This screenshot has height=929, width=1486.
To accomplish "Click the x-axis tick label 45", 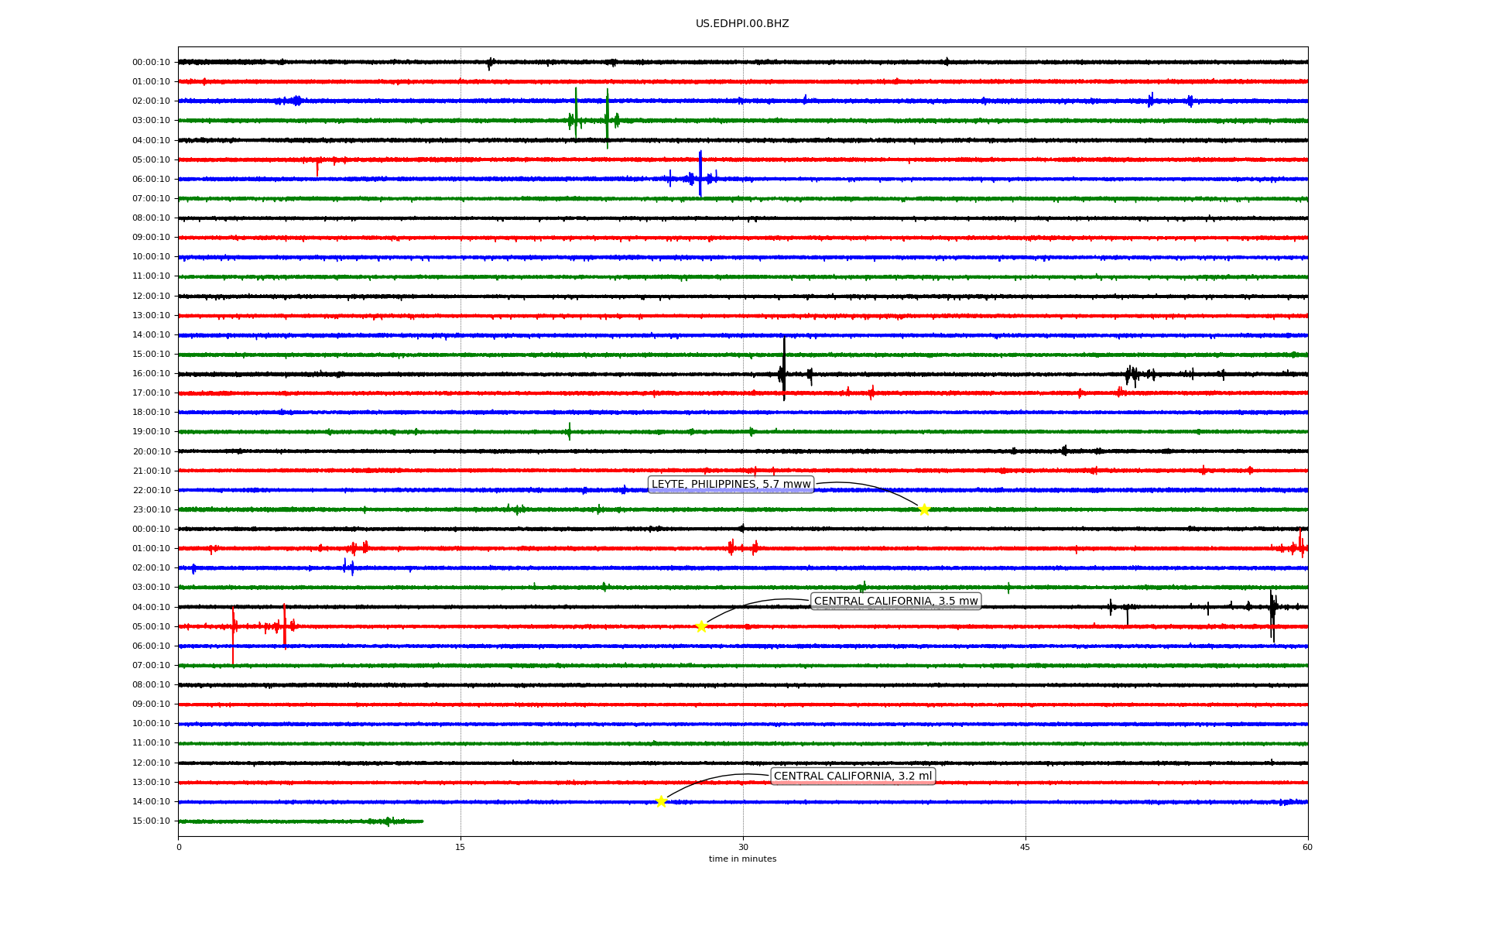I will click(1025, 847).
